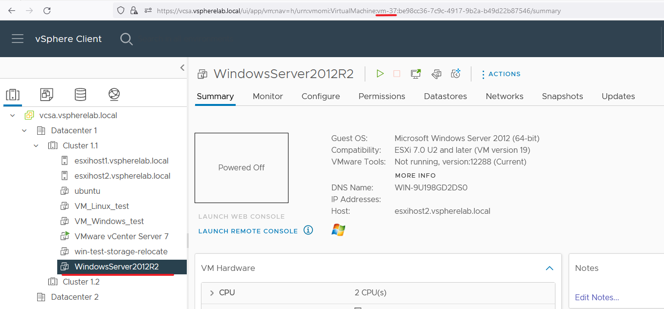Switch to the VMs and Templates inventory view
The width and height of the screenshot is (664, 309).
46,94
